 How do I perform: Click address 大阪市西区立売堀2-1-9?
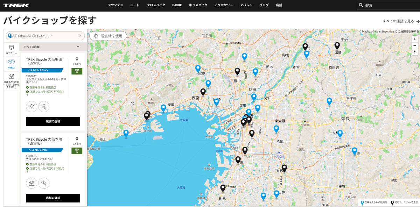40,159
